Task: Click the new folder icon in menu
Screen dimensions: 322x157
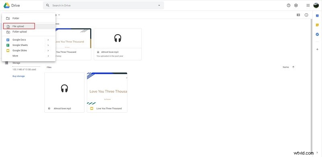Action: pos(8,18)
